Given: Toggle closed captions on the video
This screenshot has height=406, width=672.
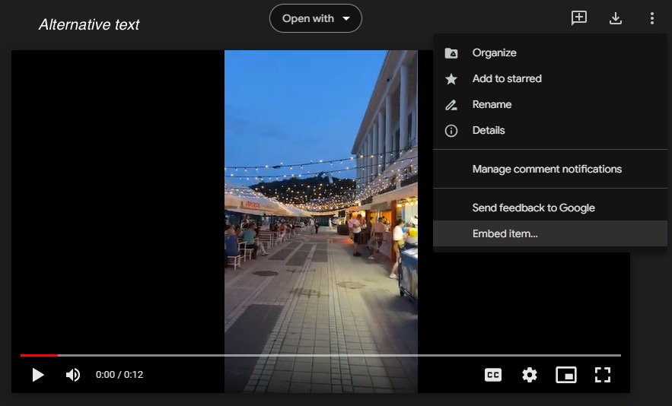Looking at the screenshot, I should click(493, 375).
